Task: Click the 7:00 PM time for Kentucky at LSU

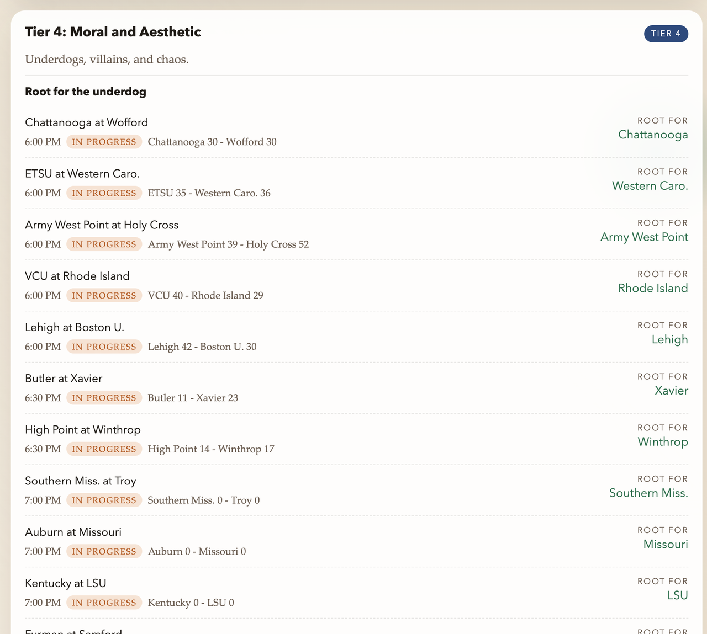Action: 43,604
